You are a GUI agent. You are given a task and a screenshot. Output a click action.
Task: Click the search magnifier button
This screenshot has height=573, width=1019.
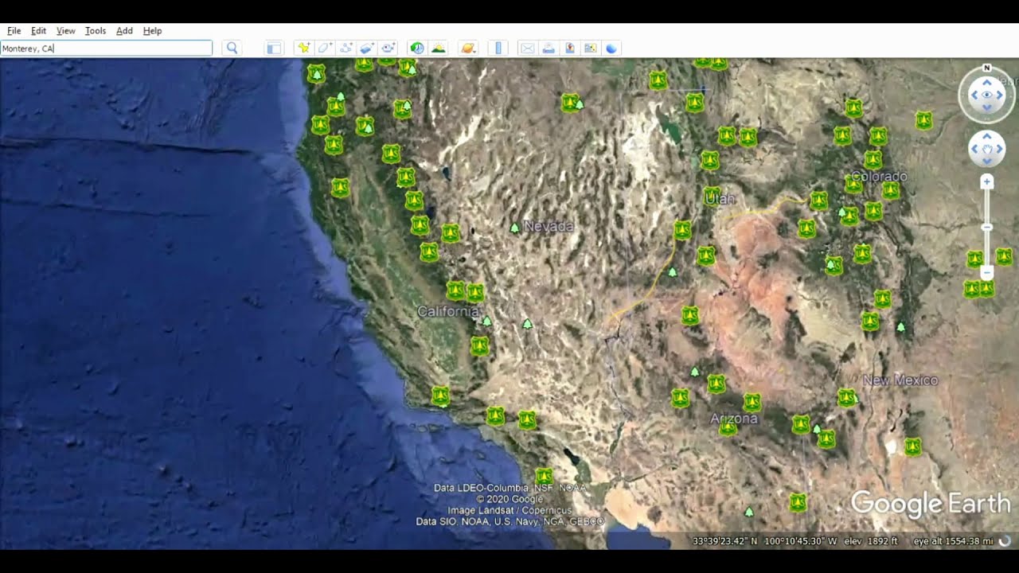232,49
